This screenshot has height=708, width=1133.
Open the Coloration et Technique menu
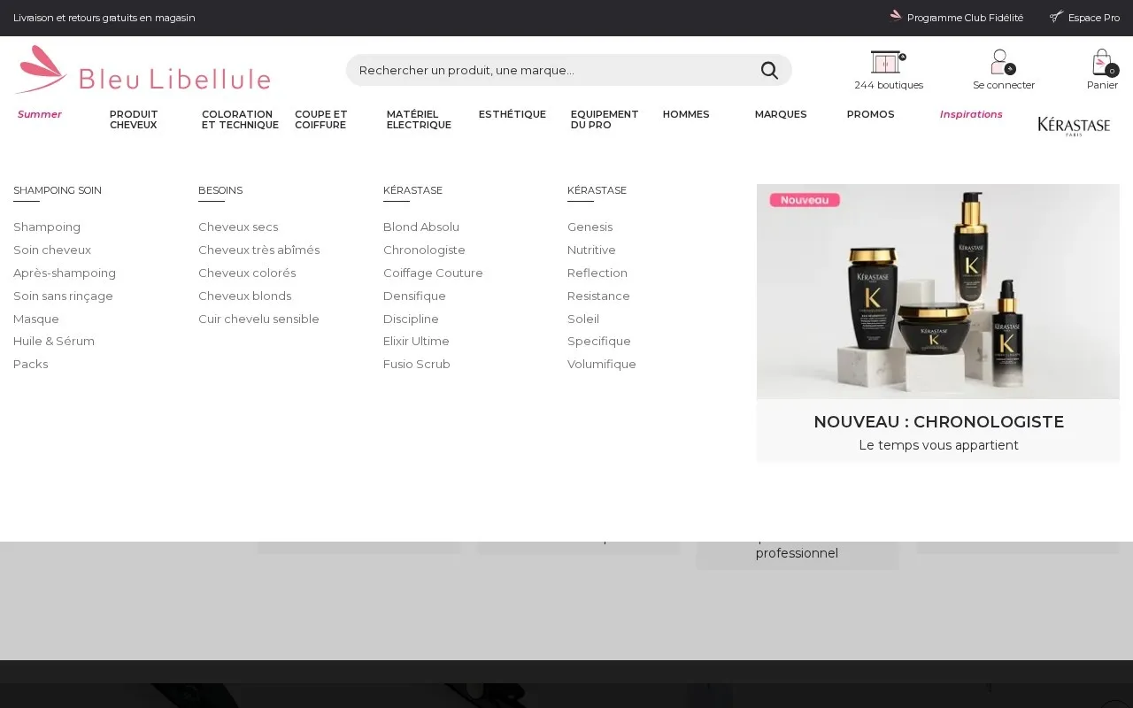pyautogui.click(x=240, y=119)
